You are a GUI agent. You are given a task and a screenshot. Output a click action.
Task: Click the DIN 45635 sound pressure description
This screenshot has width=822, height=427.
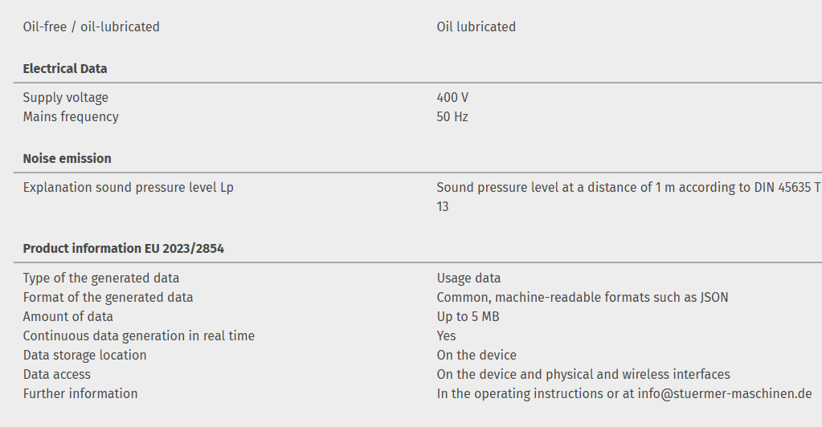(628, 188)
